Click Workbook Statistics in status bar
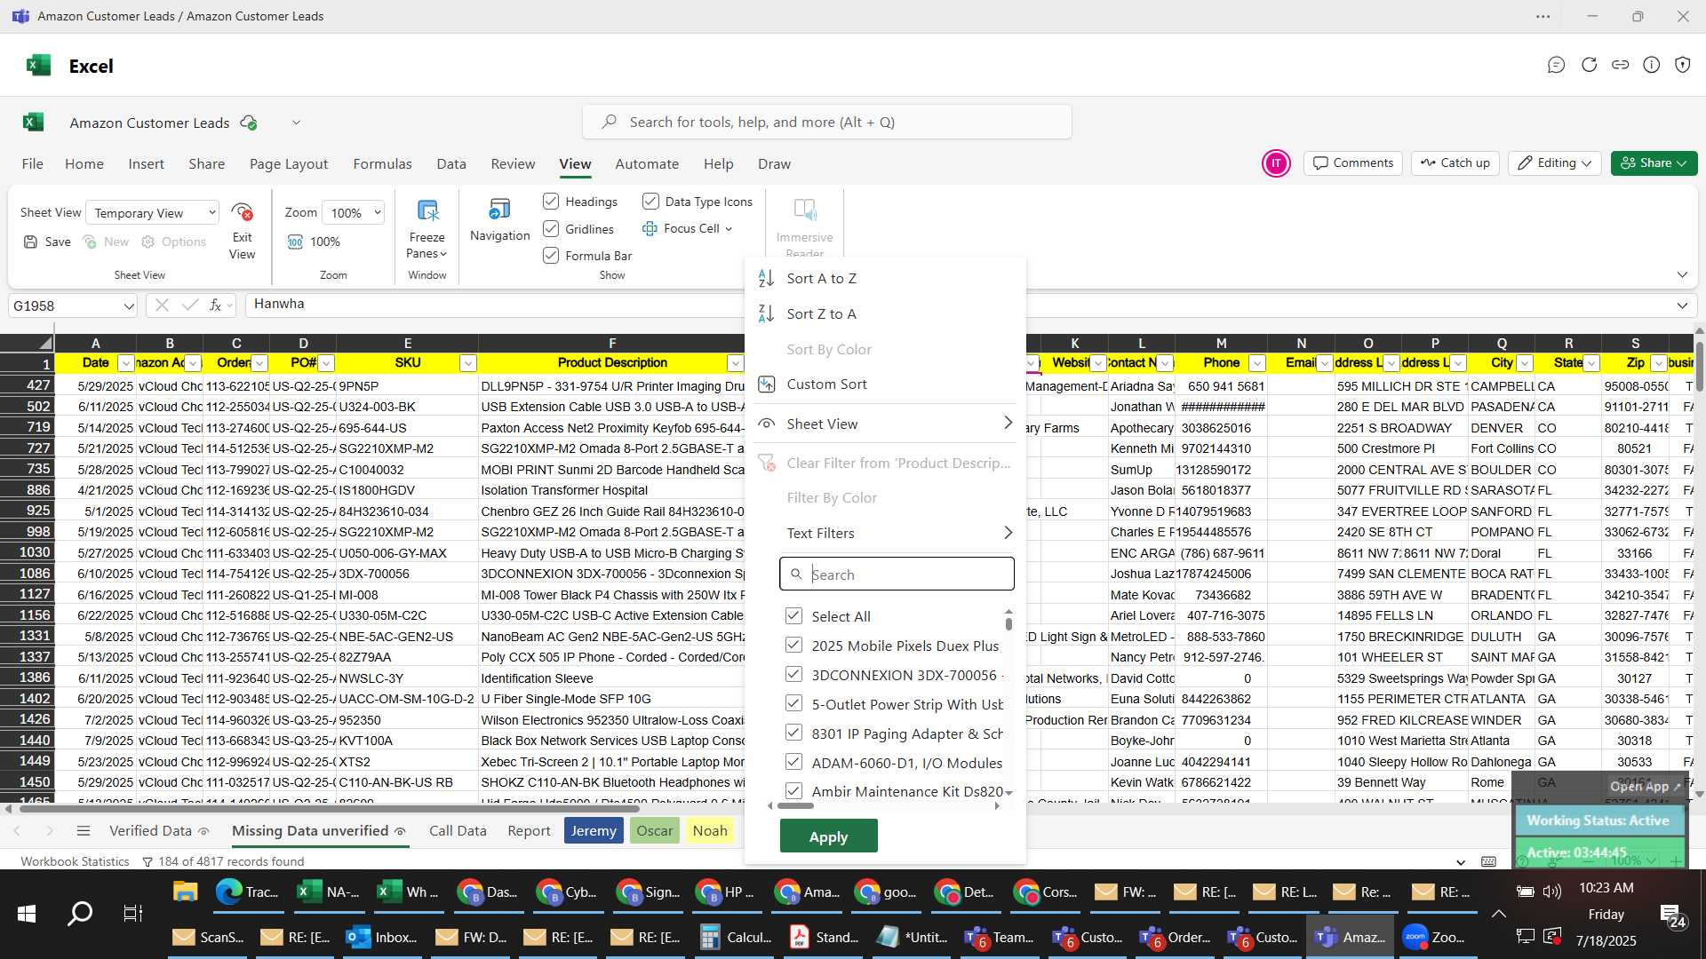1706x959 pixels. click(x=75, y=861)
